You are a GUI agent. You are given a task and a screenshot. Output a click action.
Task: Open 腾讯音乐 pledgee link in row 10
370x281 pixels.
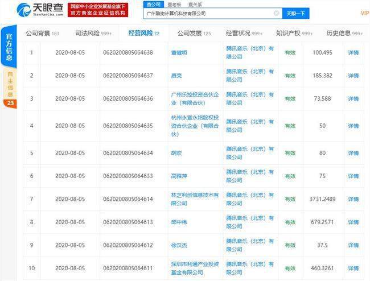pyautogui.click(x=250, y=268)
